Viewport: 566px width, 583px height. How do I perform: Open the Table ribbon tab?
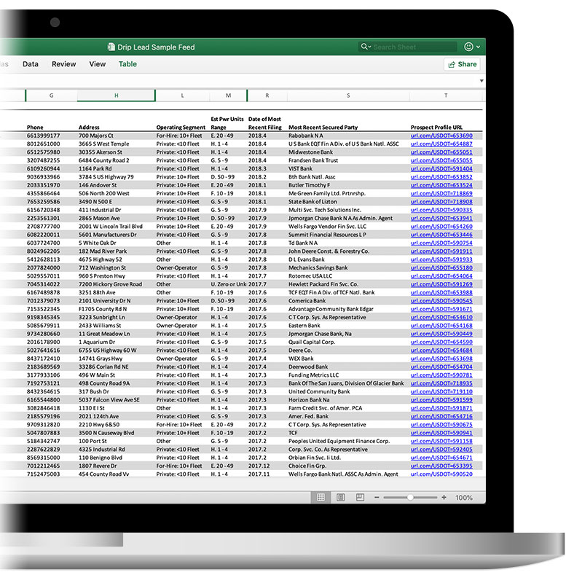coord(127,64)
